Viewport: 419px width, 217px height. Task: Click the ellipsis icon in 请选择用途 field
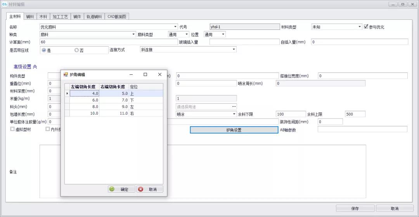[x=234, y=107]
